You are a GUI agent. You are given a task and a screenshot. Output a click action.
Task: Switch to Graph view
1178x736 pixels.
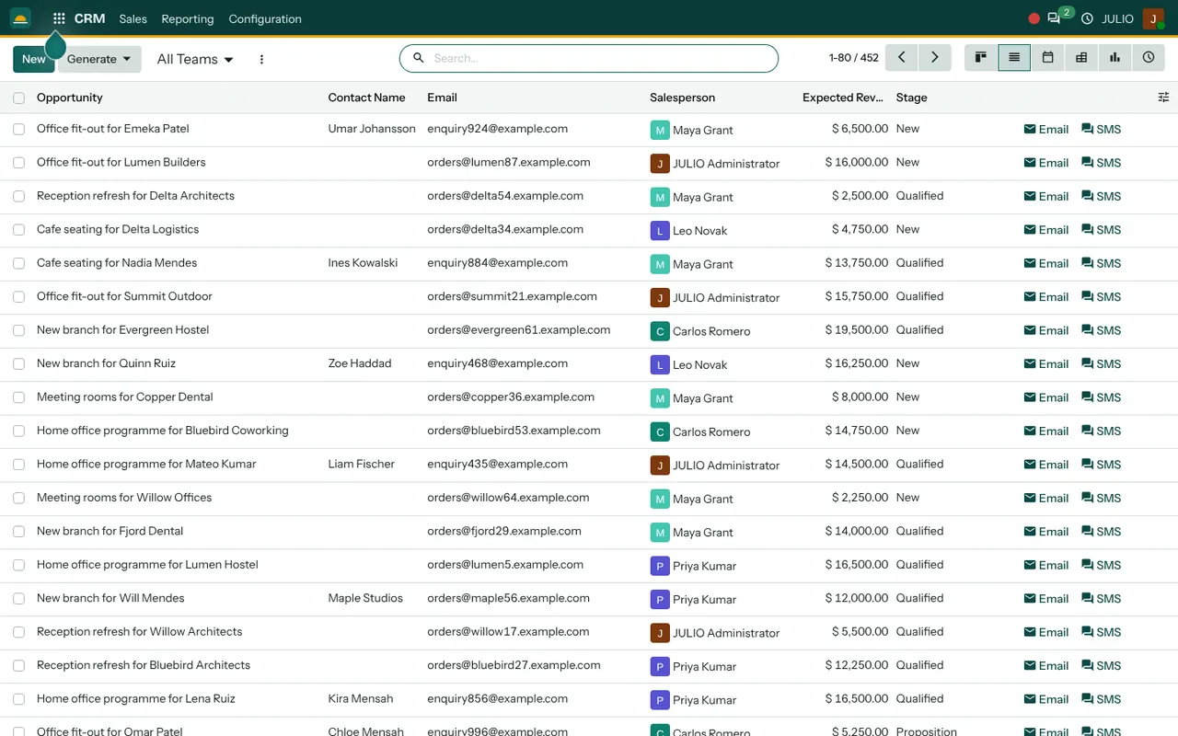pos(1114,58)
